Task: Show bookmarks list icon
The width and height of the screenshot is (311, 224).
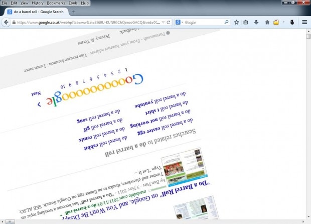Action: [246, 22]
